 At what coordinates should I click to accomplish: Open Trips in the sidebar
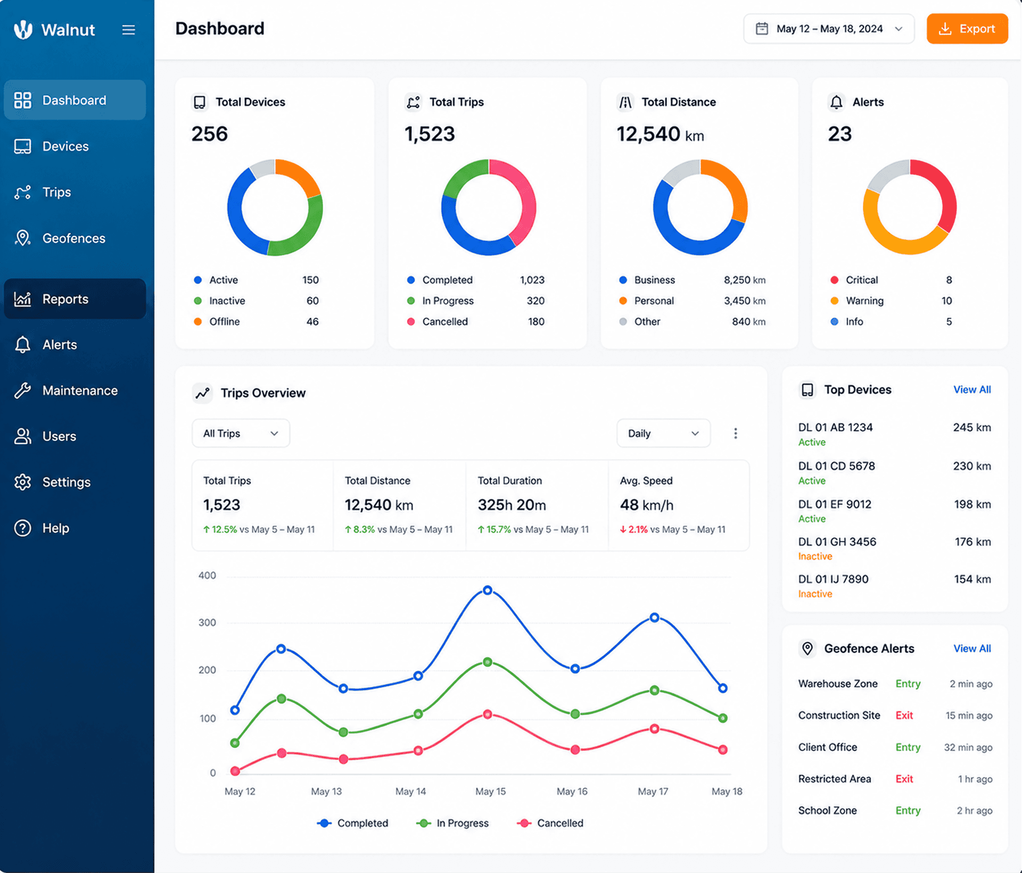[x=75, y=193]
